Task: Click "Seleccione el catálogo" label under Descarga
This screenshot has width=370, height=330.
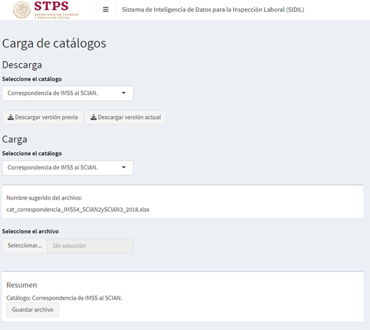Action: [x=32, y=79]
